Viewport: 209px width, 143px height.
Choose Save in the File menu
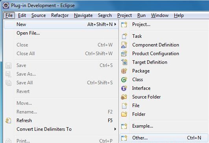tap(61, 65)
